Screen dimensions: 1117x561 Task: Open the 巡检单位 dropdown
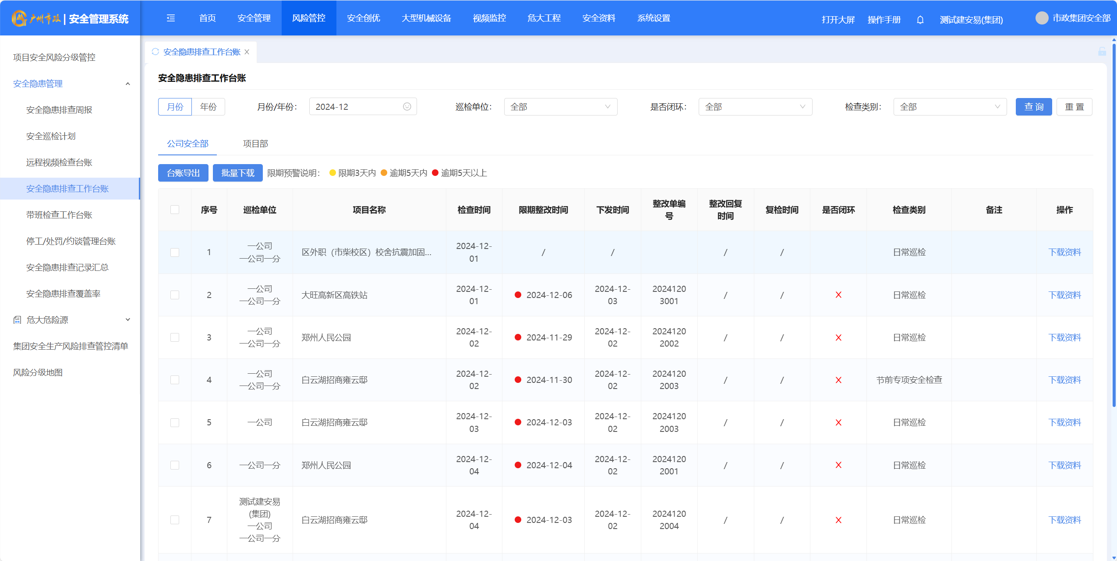pos(560,107)
